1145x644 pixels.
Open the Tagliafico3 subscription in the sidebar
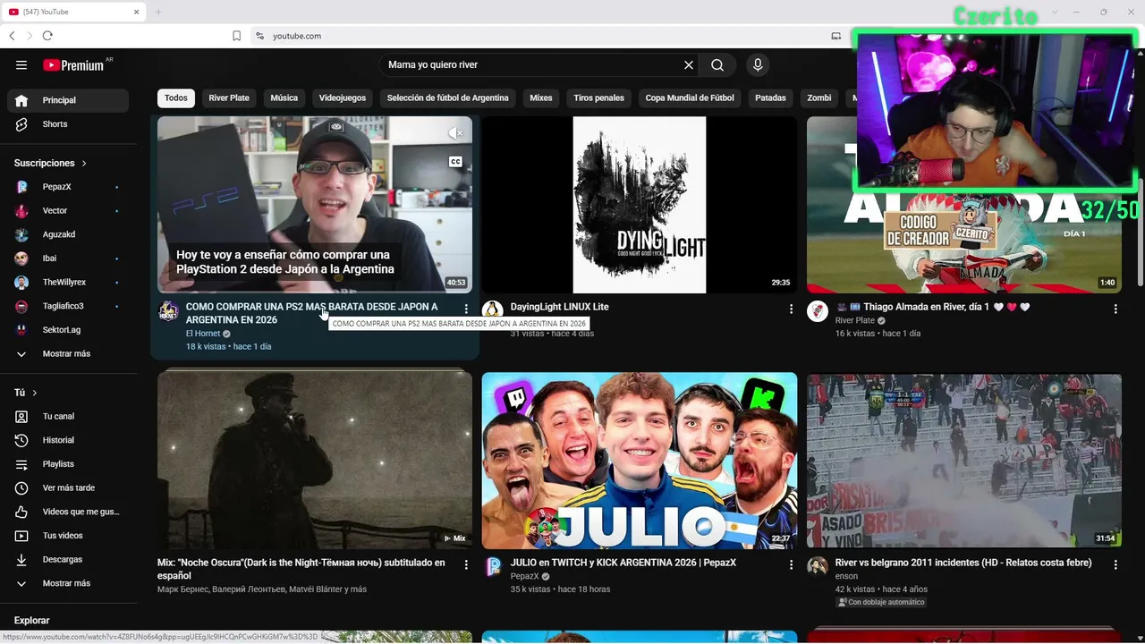(x=68, y=306)
